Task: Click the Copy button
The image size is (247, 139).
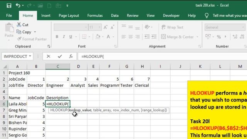Action: (24, 32)
